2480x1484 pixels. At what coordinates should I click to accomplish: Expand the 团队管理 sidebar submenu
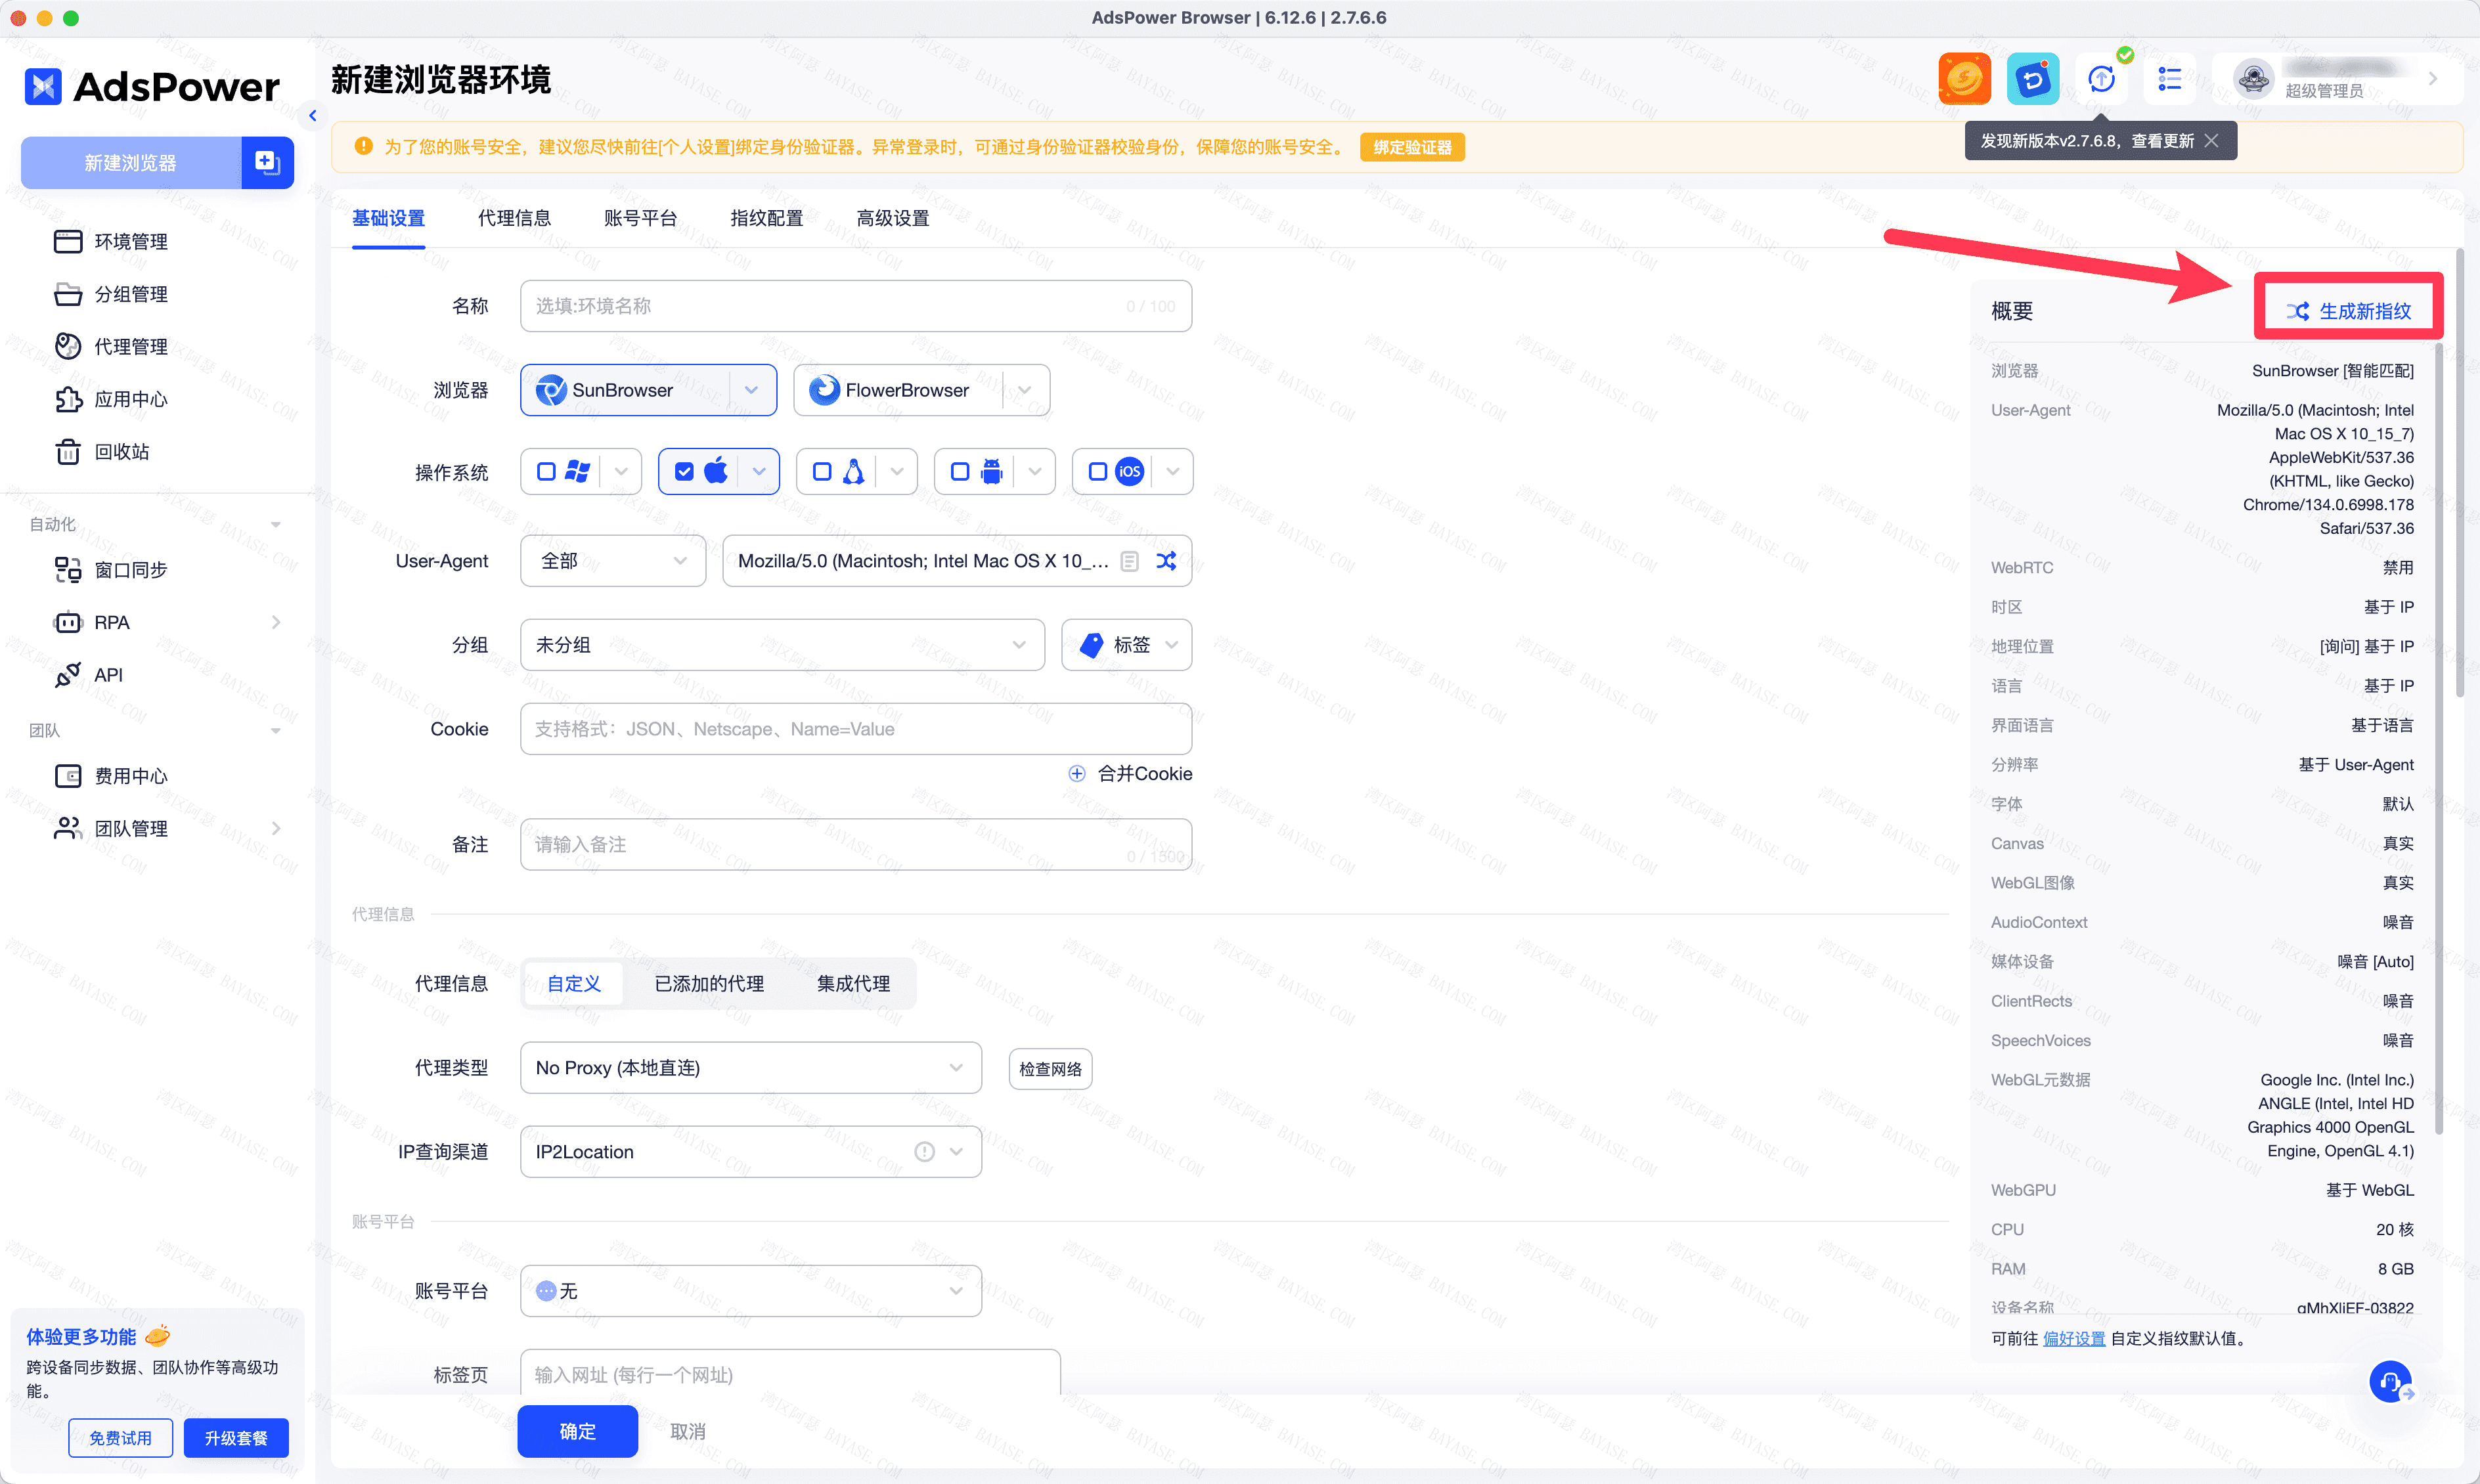pos(276,828)
